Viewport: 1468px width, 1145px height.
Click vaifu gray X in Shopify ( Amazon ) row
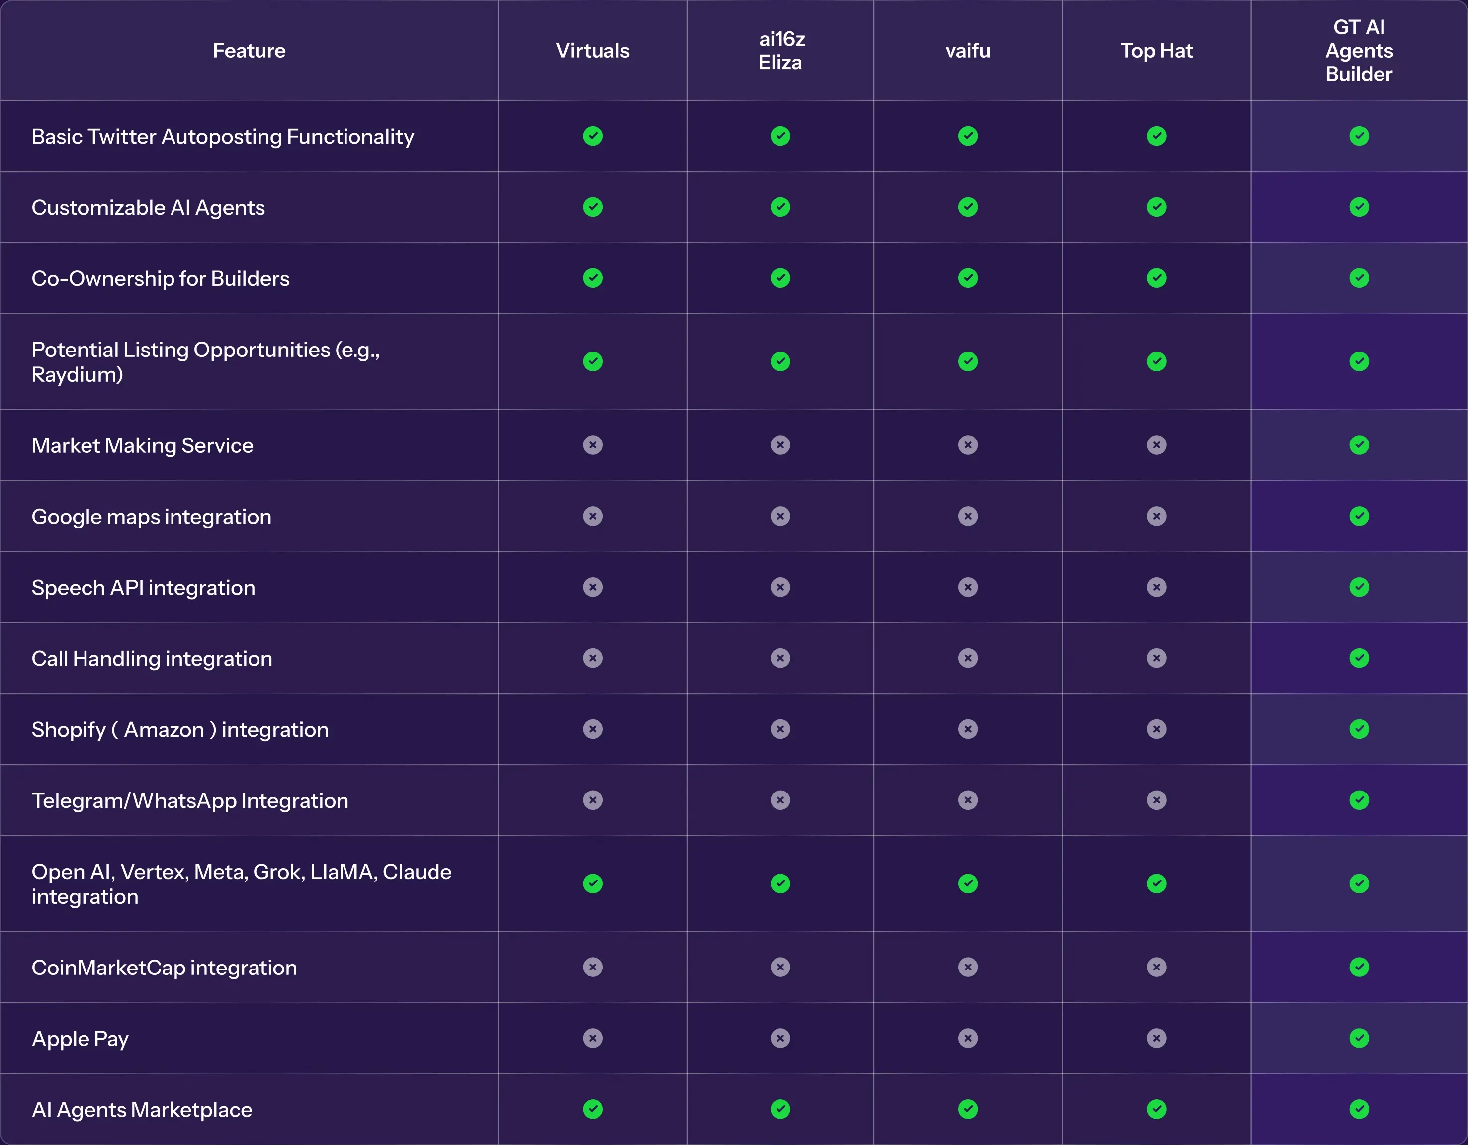(x=968, y=729)
